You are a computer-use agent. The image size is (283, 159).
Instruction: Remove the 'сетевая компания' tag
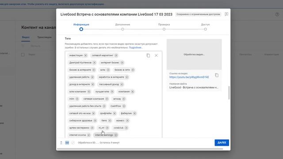[107, 99]
